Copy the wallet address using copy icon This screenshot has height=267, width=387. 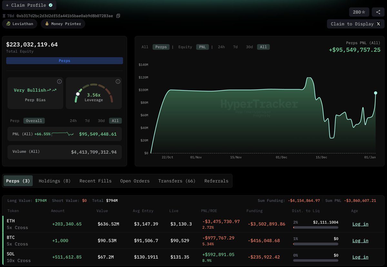pos(118,16)
